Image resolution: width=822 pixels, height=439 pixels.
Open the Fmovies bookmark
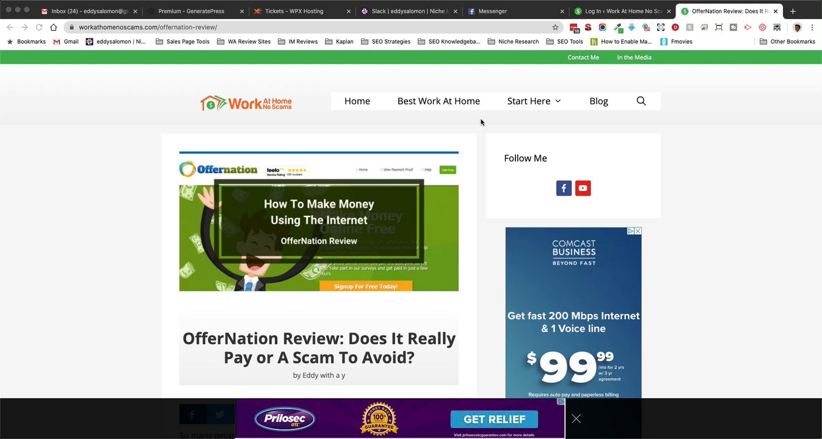click(x=676, y=41)
